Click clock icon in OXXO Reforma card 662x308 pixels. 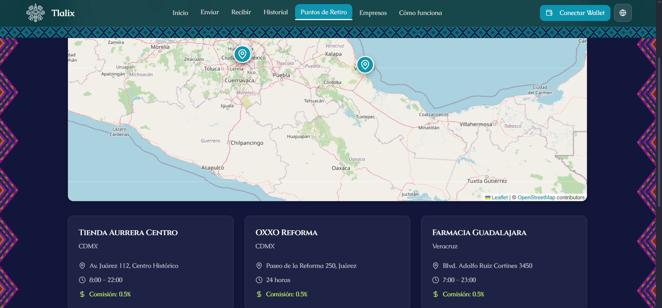pos(259,280)
